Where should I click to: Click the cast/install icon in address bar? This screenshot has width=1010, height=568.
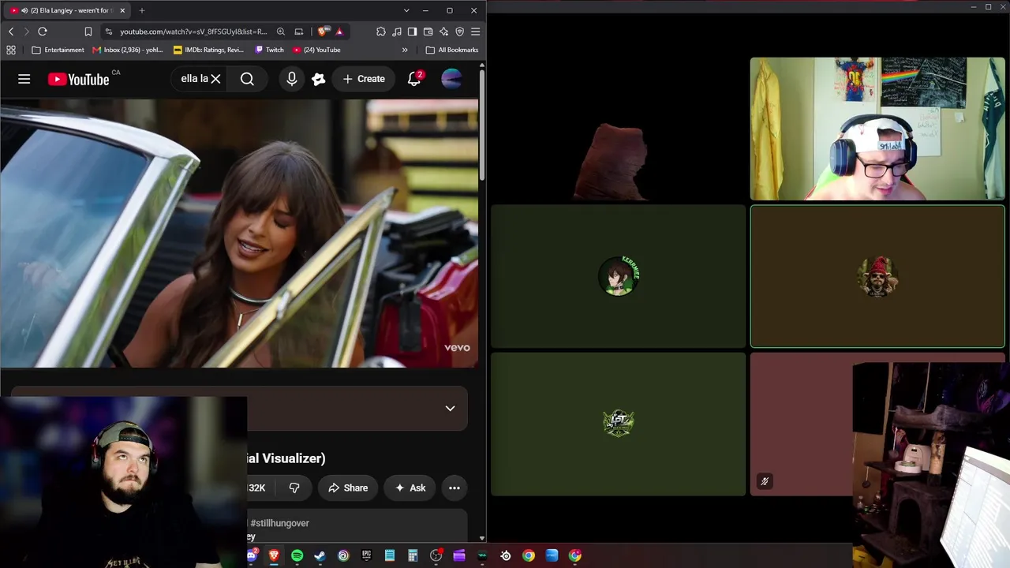click(x=299, y=32)
